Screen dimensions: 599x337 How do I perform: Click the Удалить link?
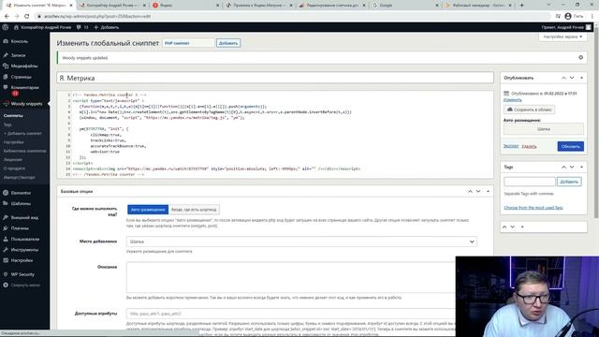coord(529,146)
